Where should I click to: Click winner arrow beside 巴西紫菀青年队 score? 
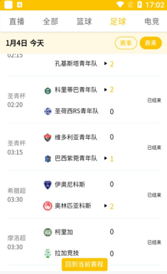coord(106,158)
